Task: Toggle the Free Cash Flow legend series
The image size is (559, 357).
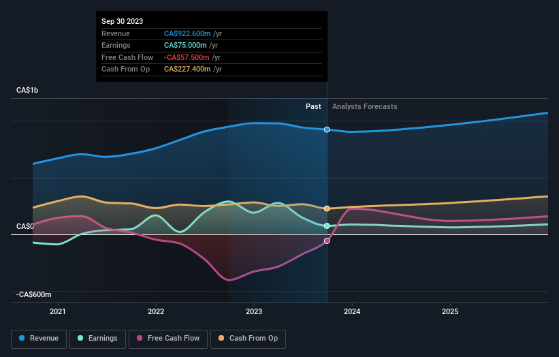Action: pos(168,339)
